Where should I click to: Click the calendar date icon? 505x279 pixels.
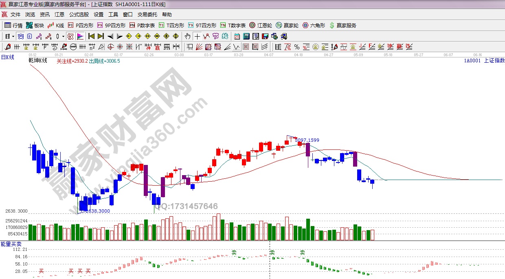coord(237,36)
